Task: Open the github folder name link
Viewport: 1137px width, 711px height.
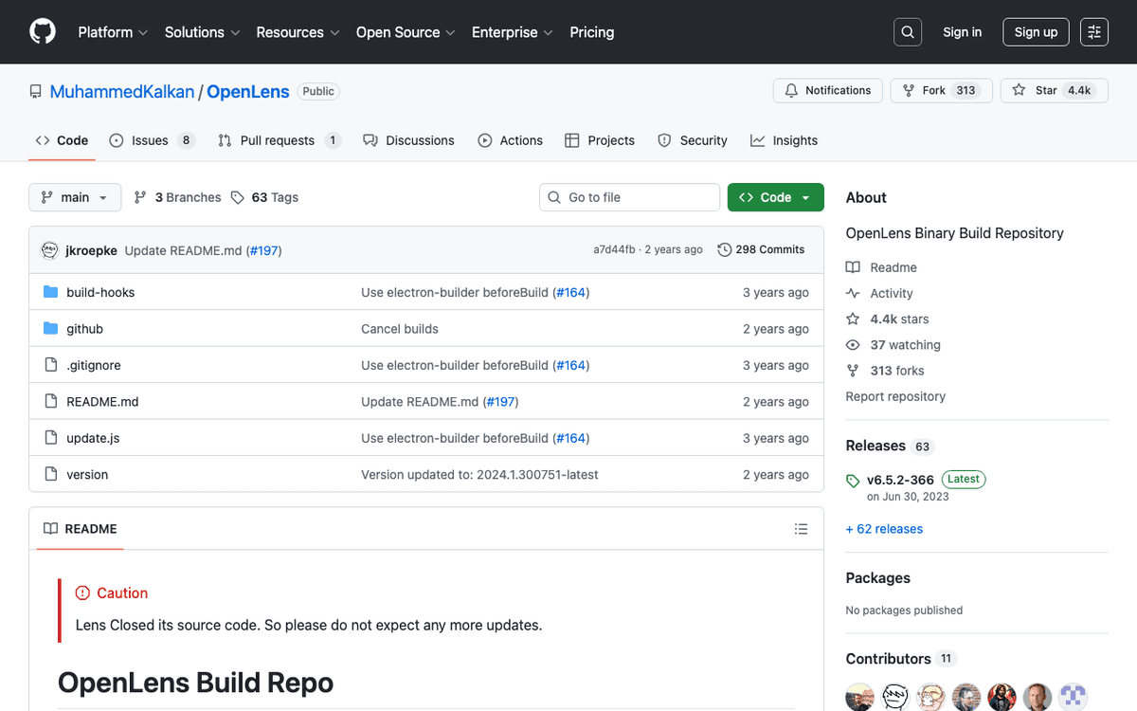Action: pyautogui.click(x=84, y=329)
